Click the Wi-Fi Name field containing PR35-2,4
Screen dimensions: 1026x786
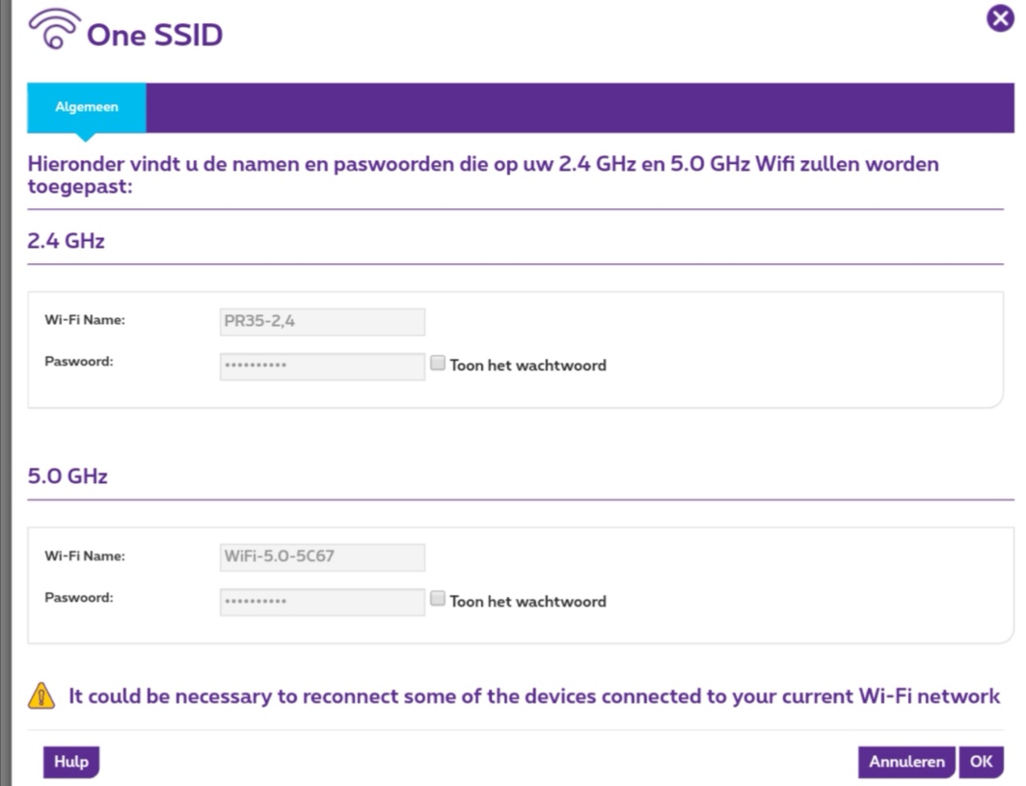(x=322, y=322)
